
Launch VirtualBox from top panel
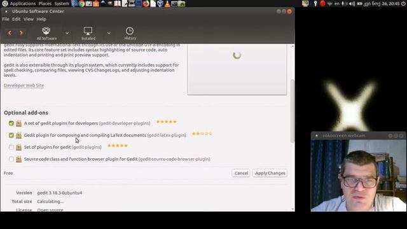160,4
